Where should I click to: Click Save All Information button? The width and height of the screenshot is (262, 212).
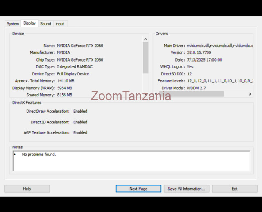(x=186, y=189)
